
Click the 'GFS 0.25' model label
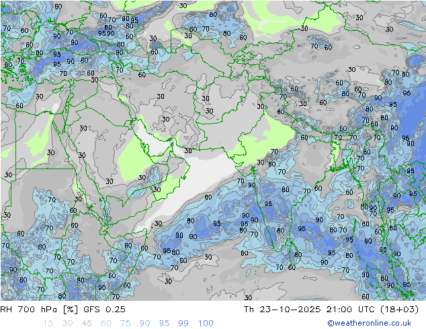pyautogui.click(x=105, y=310)
